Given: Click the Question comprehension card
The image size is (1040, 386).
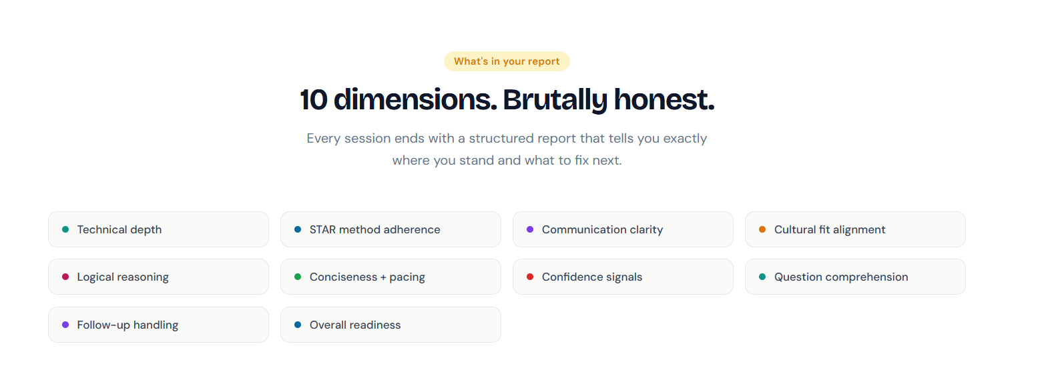Looking at the screenshot, I should click(x=855, y=277).
